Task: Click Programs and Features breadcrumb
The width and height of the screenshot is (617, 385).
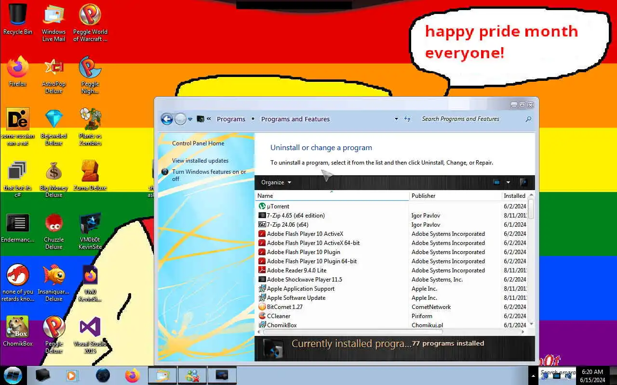Action: pyautogui.click(x=295, y=119)
